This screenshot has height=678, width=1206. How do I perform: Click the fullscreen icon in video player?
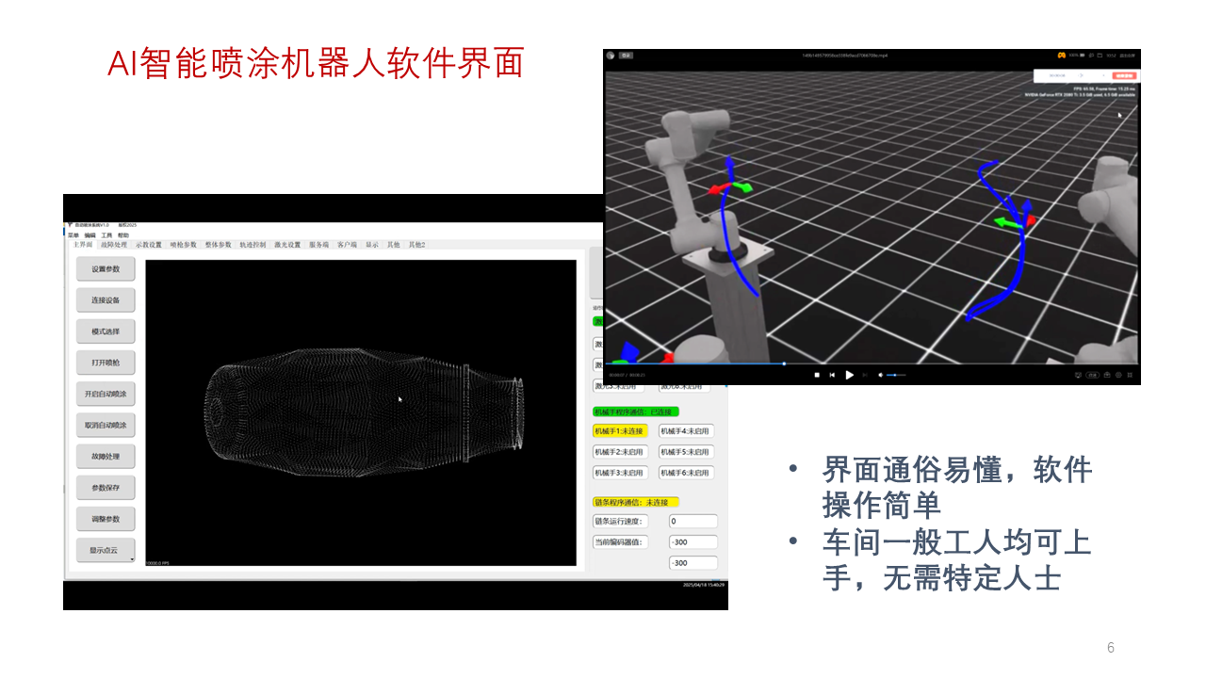pos(1131,375)
